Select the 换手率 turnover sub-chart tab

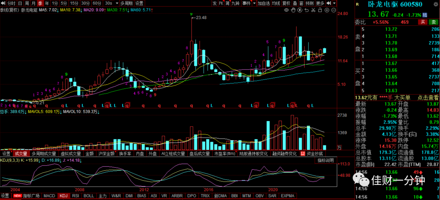point(125,154)
